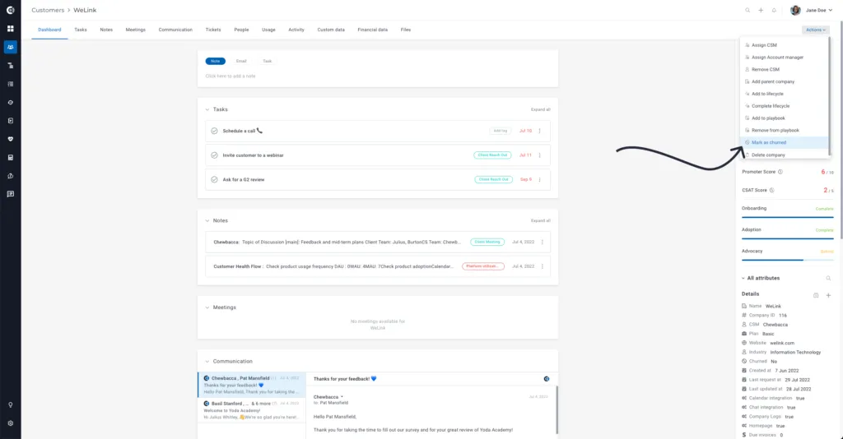This screenshot has height=439, width=843.
Task: Click the search icon in top bar
Action: (748, 10)
